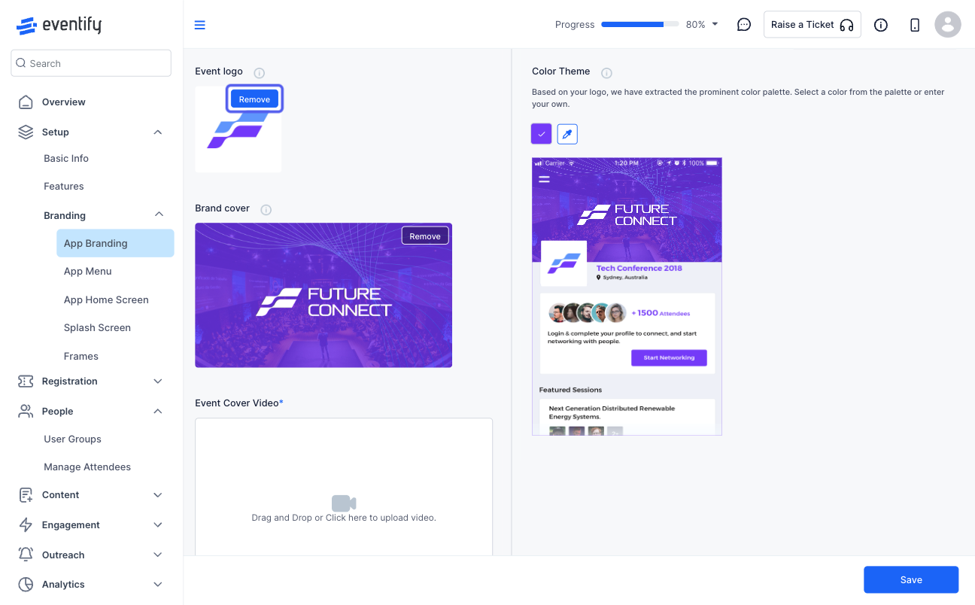975x605 pixels.
Task: Click the info circle icon in header
Action: click(881, 25)
